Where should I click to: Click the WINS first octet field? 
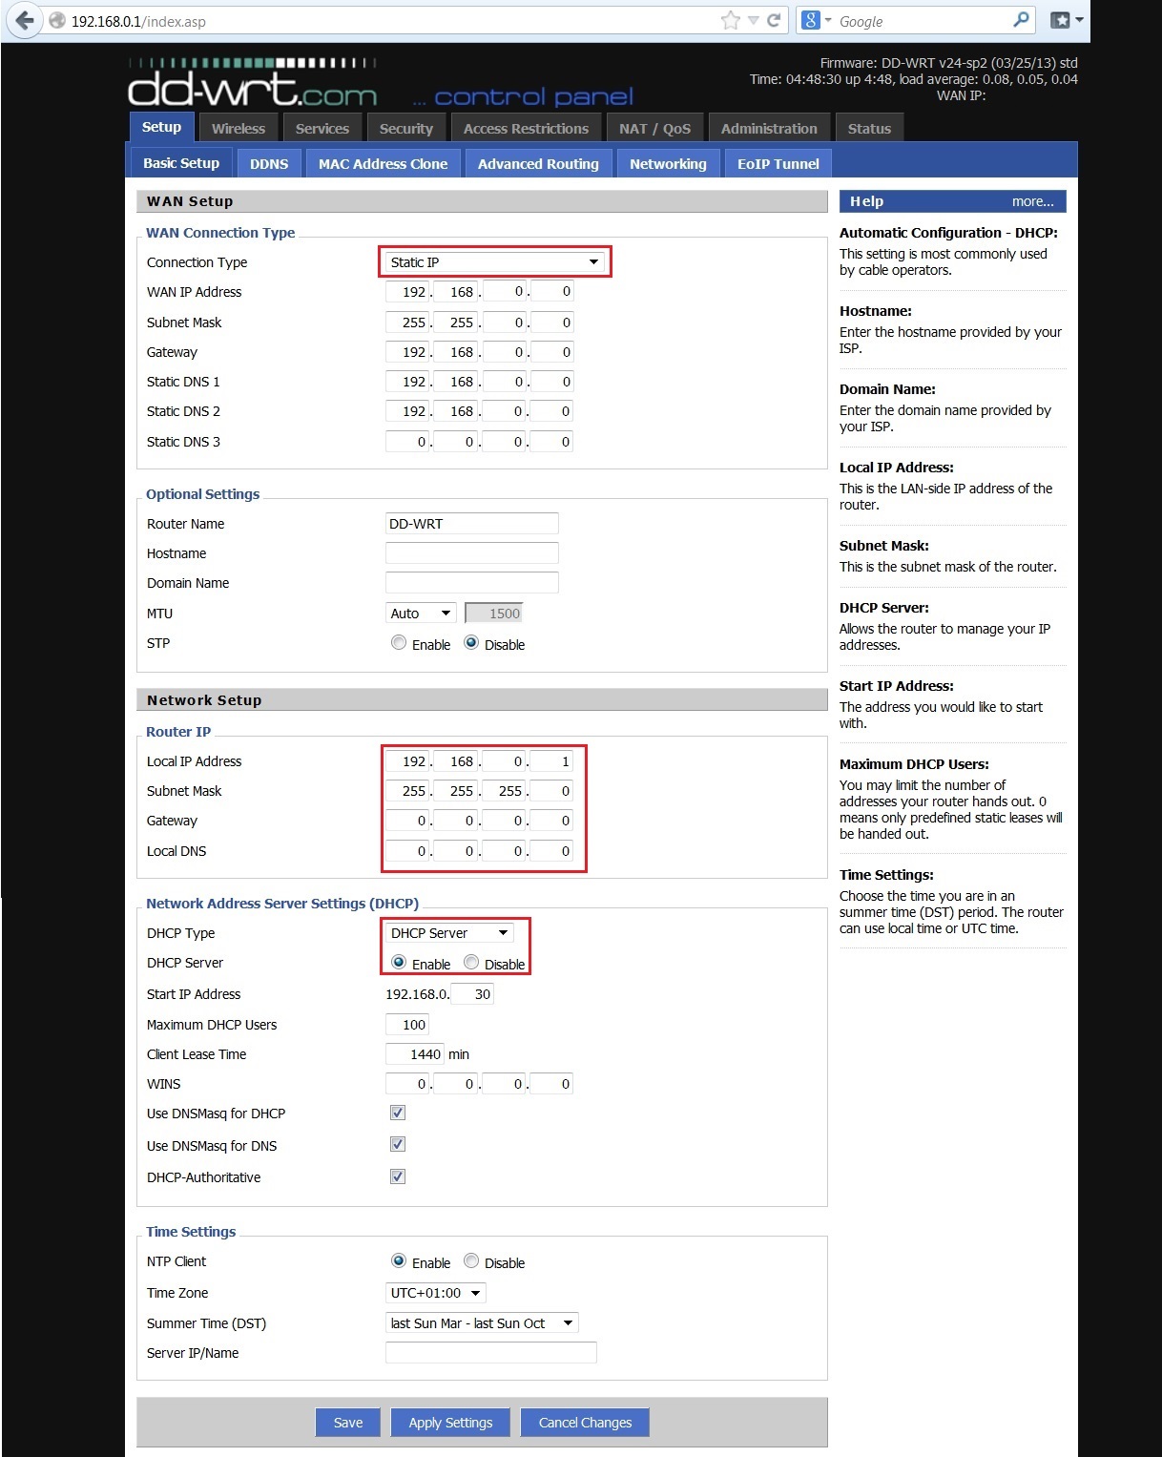407,1084
